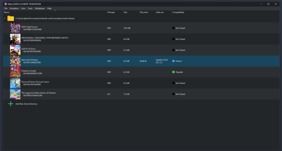Click the Mario Kart 8 Deluxe game icon

click(15, 61)
